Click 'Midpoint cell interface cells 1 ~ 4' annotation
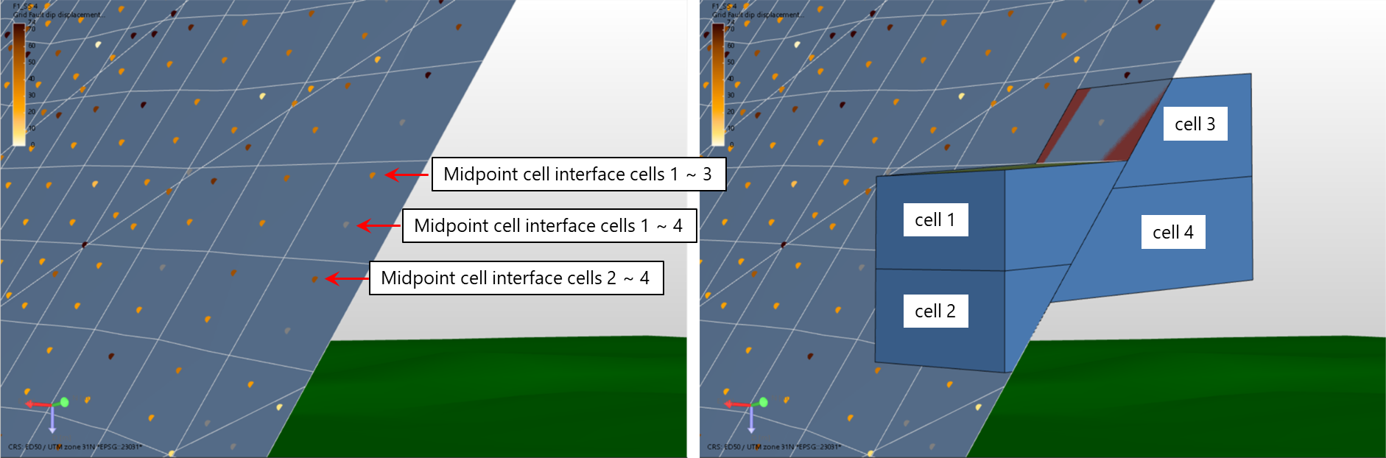 click(548, 226)
